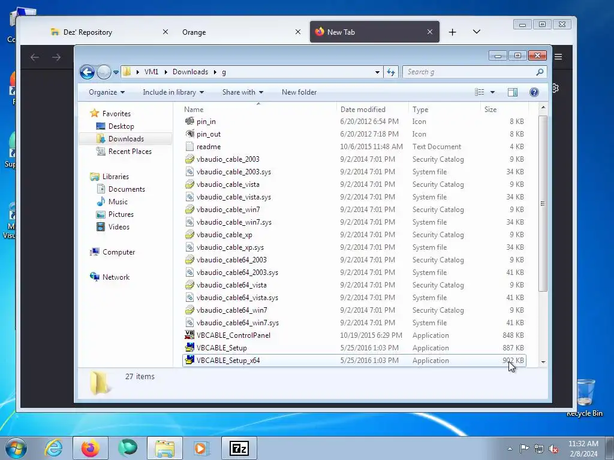Screen dimensions: 614x460
Task: Open a new browser tab with plus
Action: pos(452,32)
